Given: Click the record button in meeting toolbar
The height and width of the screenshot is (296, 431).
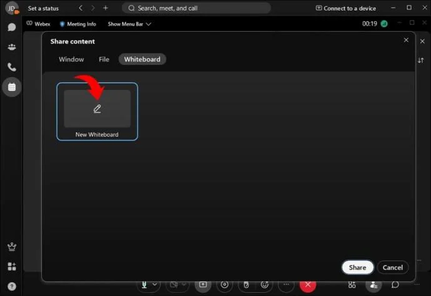Looking at the screenshot, I should click(225, 285).
